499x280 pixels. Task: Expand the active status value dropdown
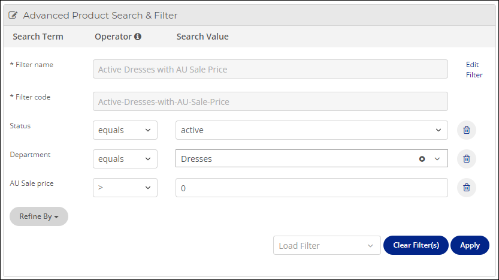pyautogui.click(x=312, y=130)
